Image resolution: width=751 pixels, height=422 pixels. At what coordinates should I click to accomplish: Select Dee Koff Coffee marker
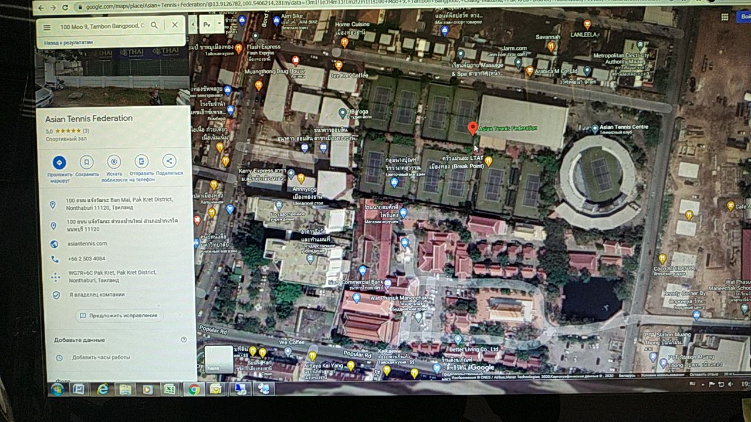[339, 65]
